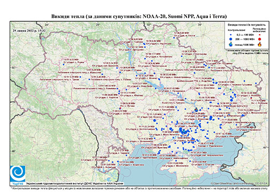
Task: Click the flame marker on the map
Action: point(196,109)
